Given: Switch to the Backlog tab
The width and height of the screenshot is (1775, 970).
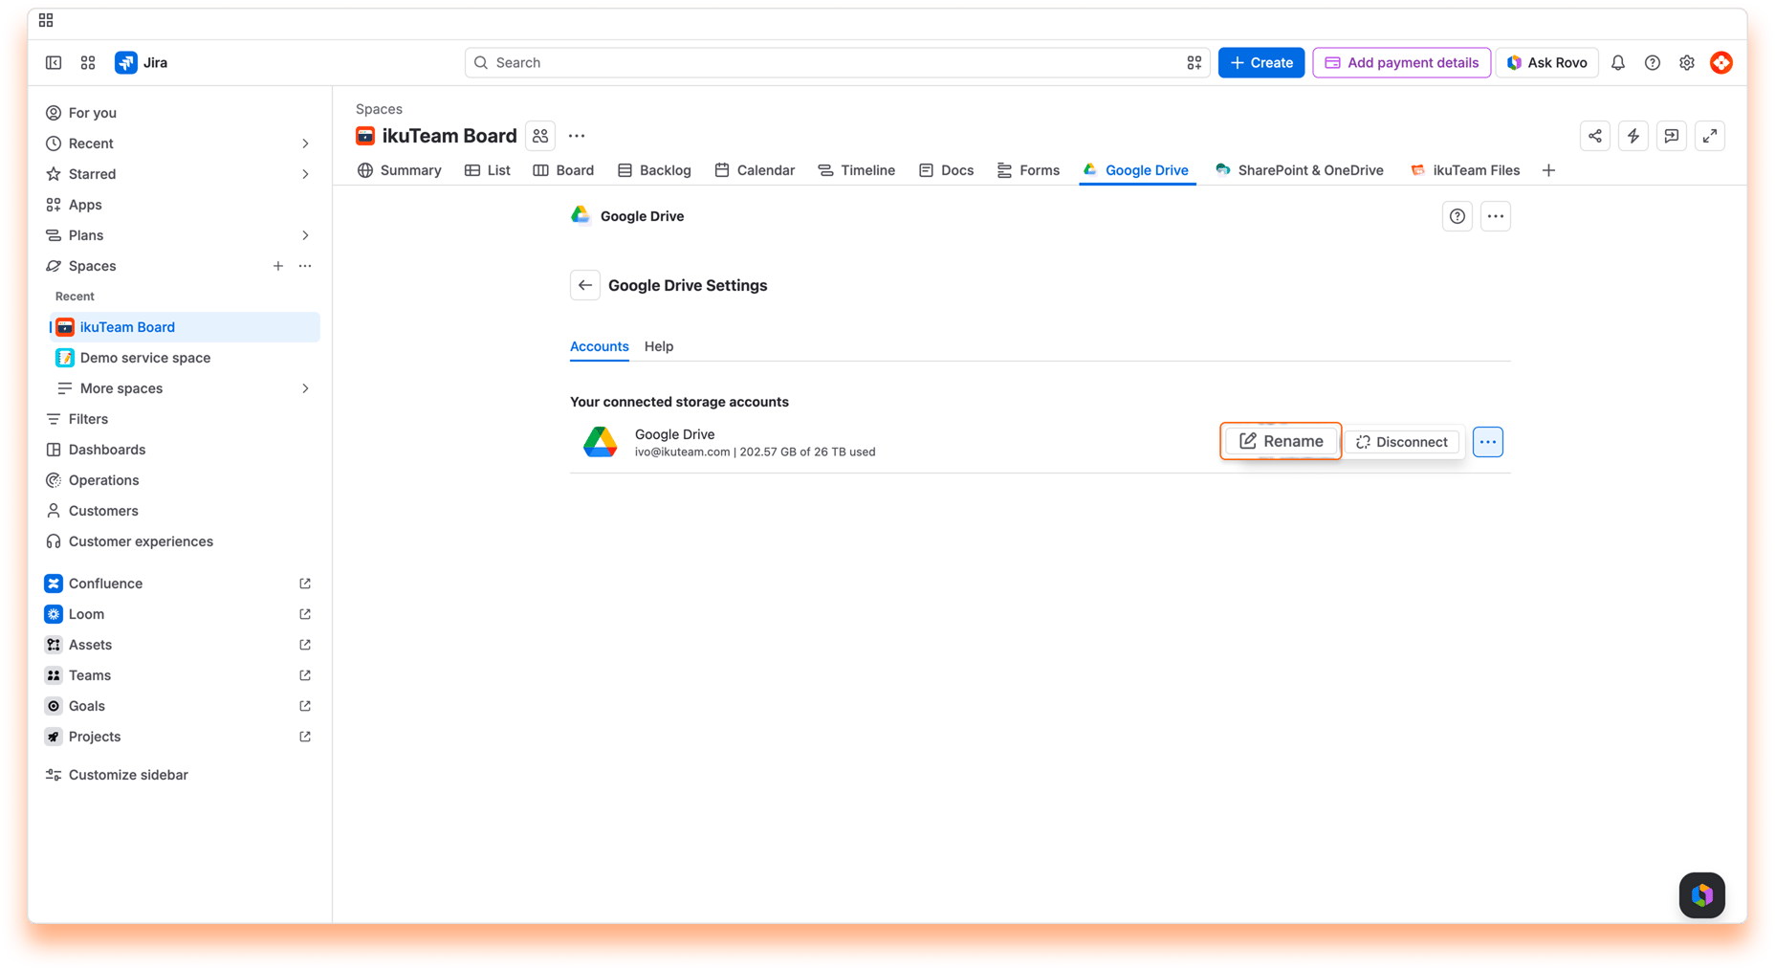Looking at the screenshot, I should [655, 170].
